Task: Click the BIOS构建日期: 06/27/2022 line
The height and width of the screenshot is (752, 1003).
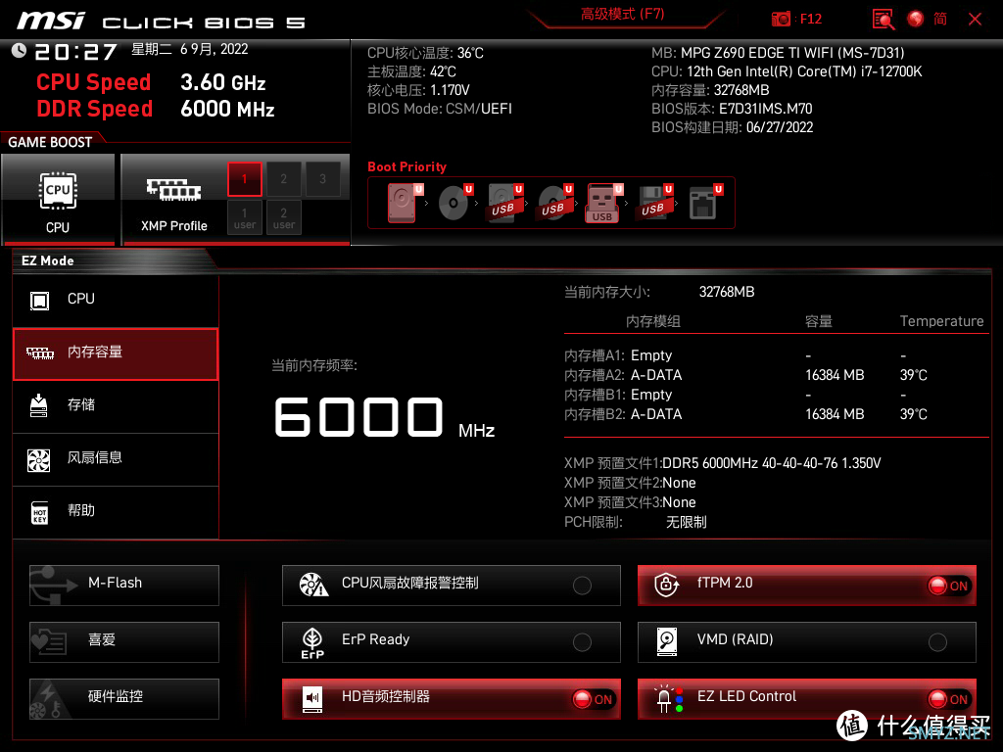Action: click(x=732, y=127)
